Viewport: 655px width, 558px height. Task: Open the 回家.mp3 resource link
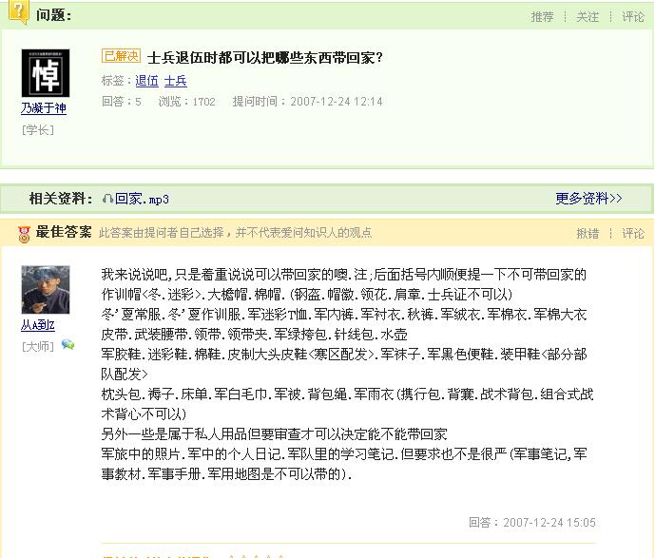142,199
